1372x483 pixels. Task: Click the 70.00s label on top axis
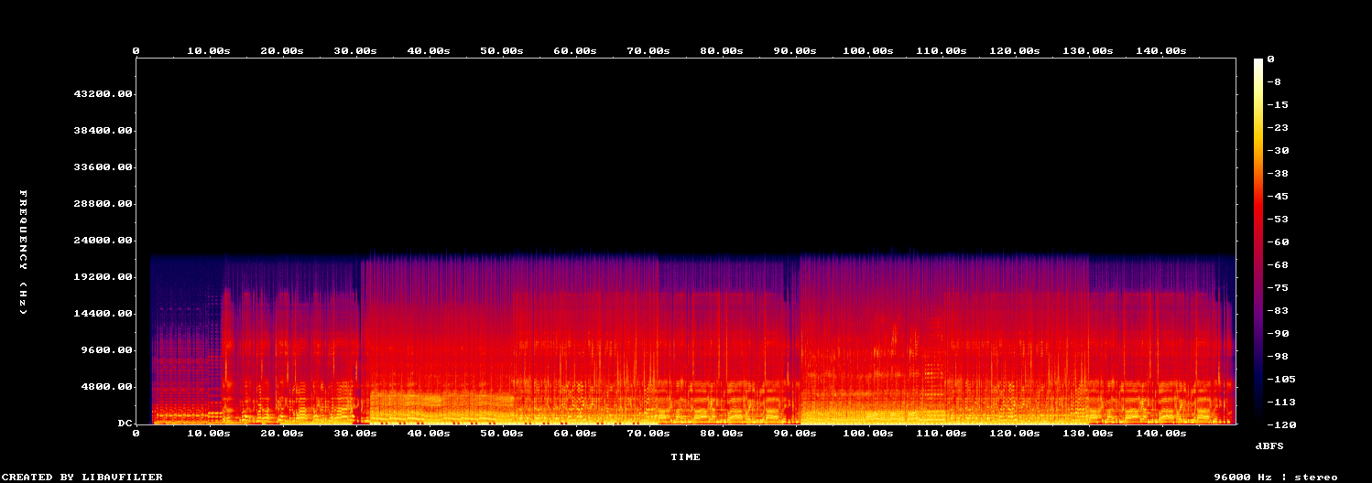point(648,51)
